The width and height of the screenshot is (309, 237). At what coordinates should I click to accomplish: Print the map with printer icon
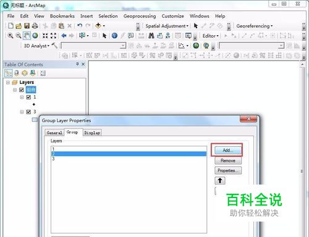coord(35,26)
